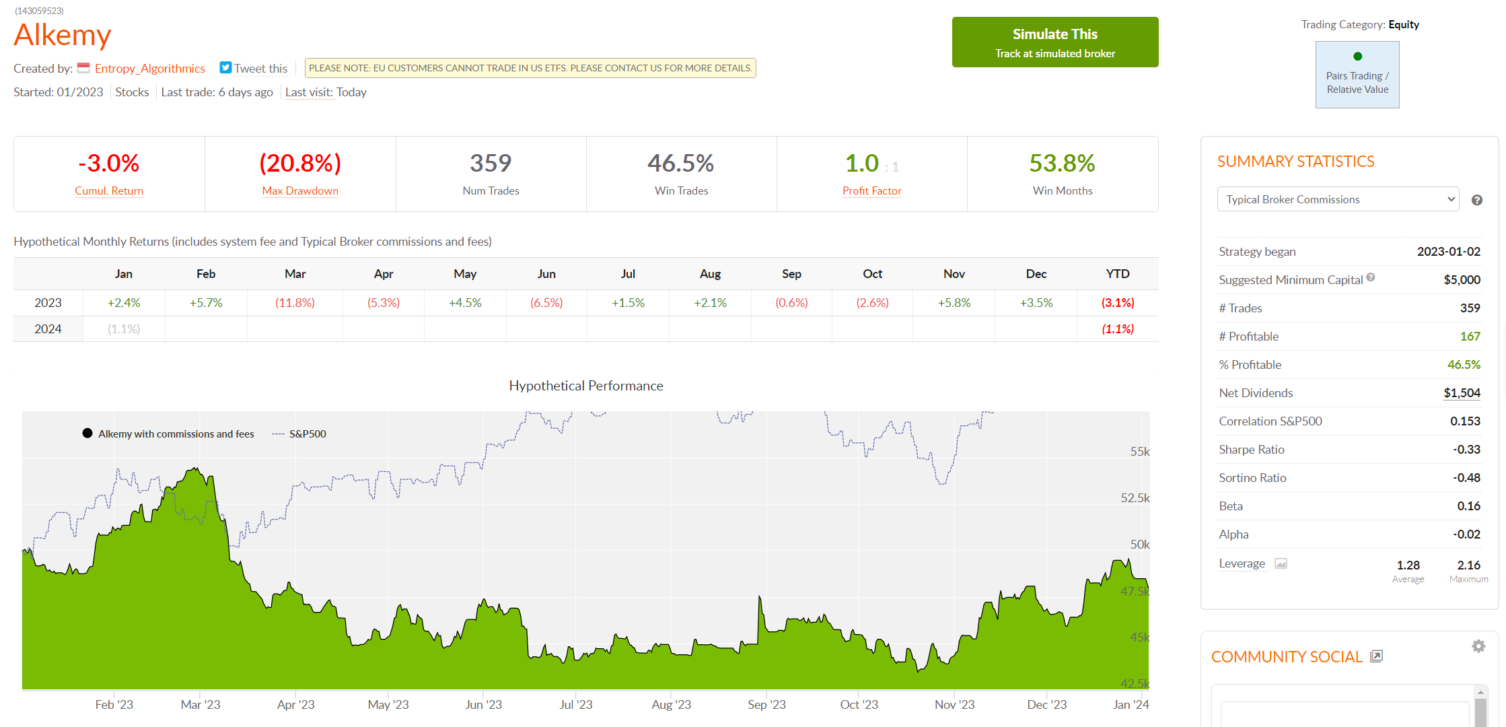Click the Leverage label link
The image size is (1506, 727).
(1242, 563)
